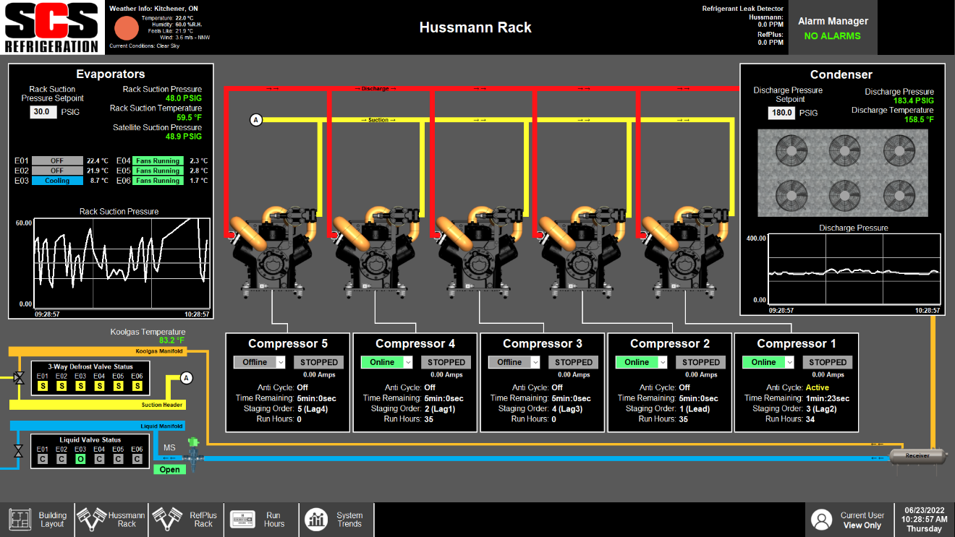Click the Liquid manifold hand valve icon

coord(18,451)
